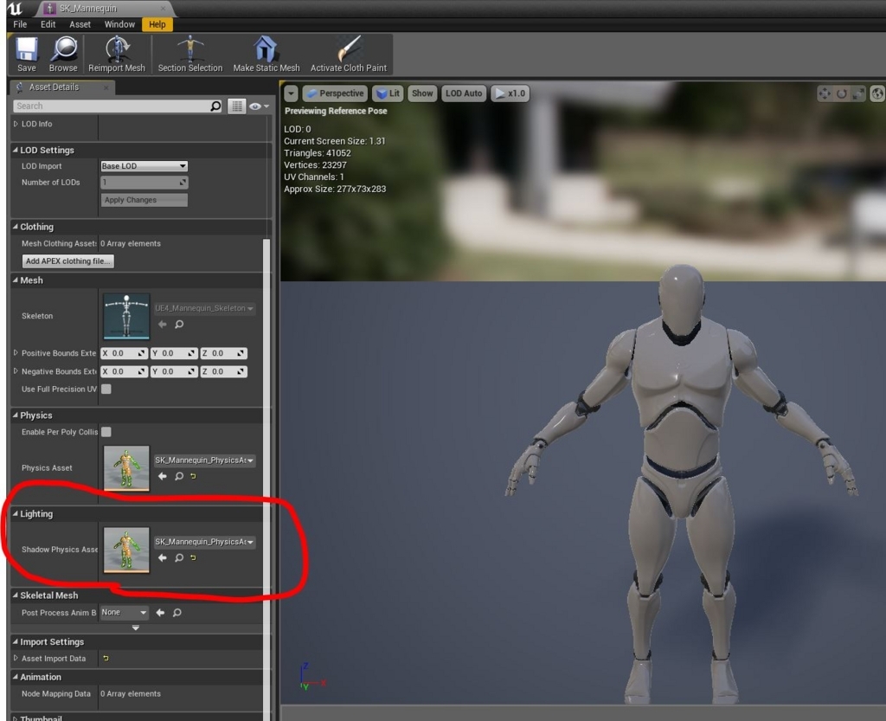Click Activate Cloth Paint brush icon
886x721 pixels.
(x=349, y=49)
